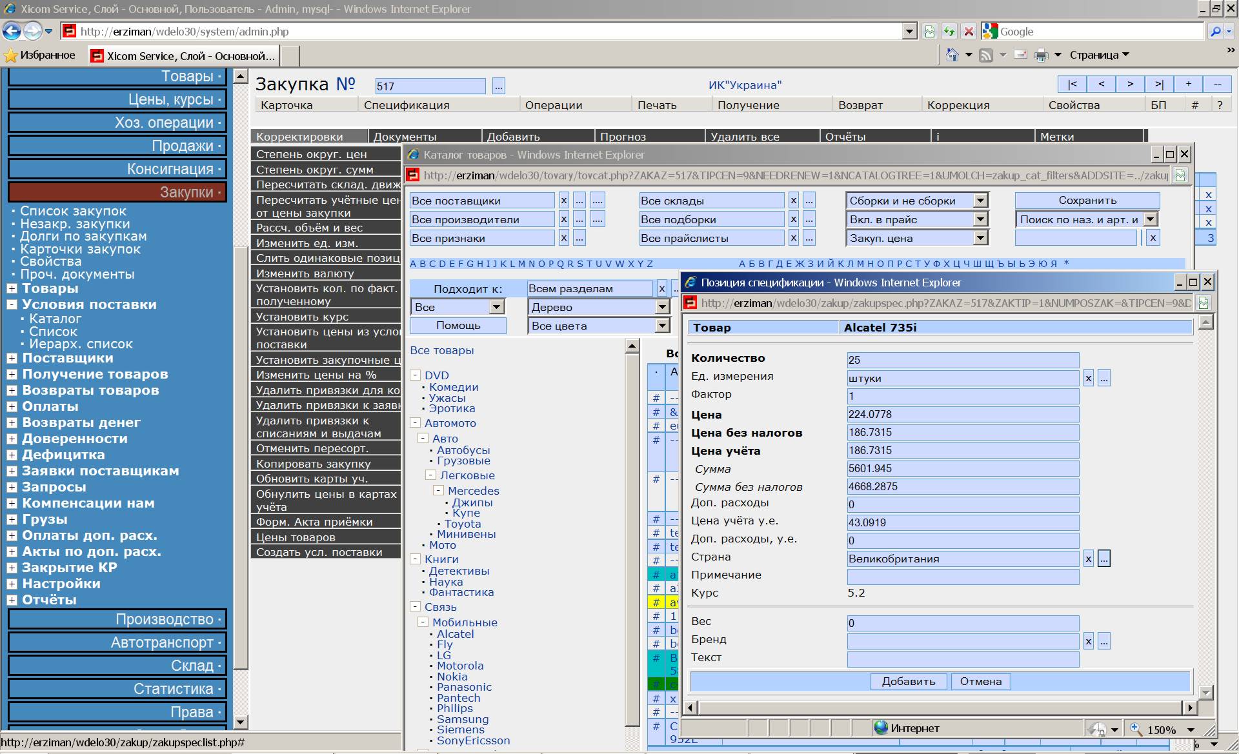Go to last purchase record >|

pos(1159,84)
